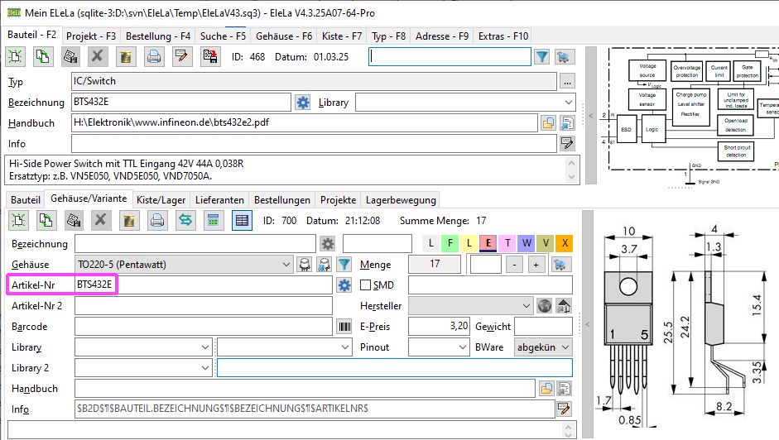Image resolution: width=779 pixels, height=440 pixels.
Task: Open the bts432e2.pdf manual via document icon
Action: tap(567, 123)
